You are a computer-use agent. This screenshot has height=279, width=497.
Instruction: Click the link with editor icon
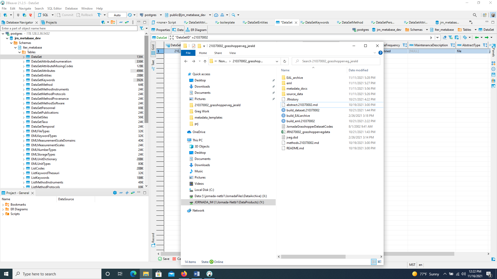(x=127, y=22)
